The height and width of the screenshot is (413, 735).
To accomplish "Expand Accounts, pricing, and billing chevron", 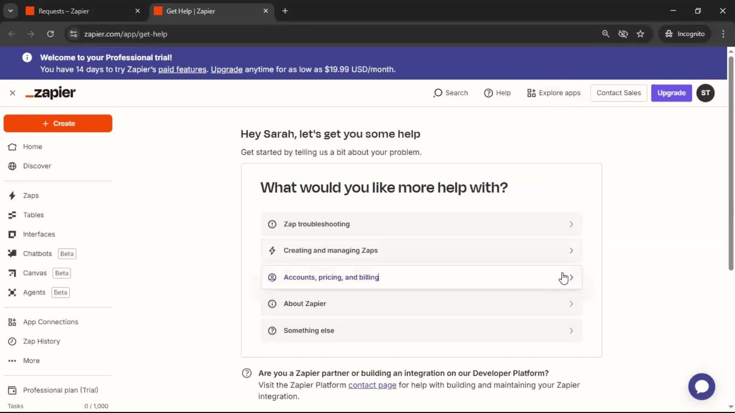I will 571,278.
